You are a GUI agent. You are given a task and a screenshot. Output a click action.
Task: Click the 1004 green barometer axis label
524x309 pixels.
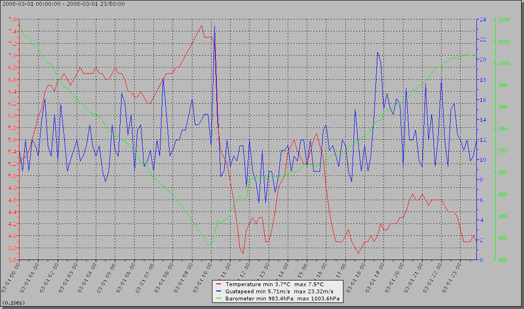click(504, 19)
